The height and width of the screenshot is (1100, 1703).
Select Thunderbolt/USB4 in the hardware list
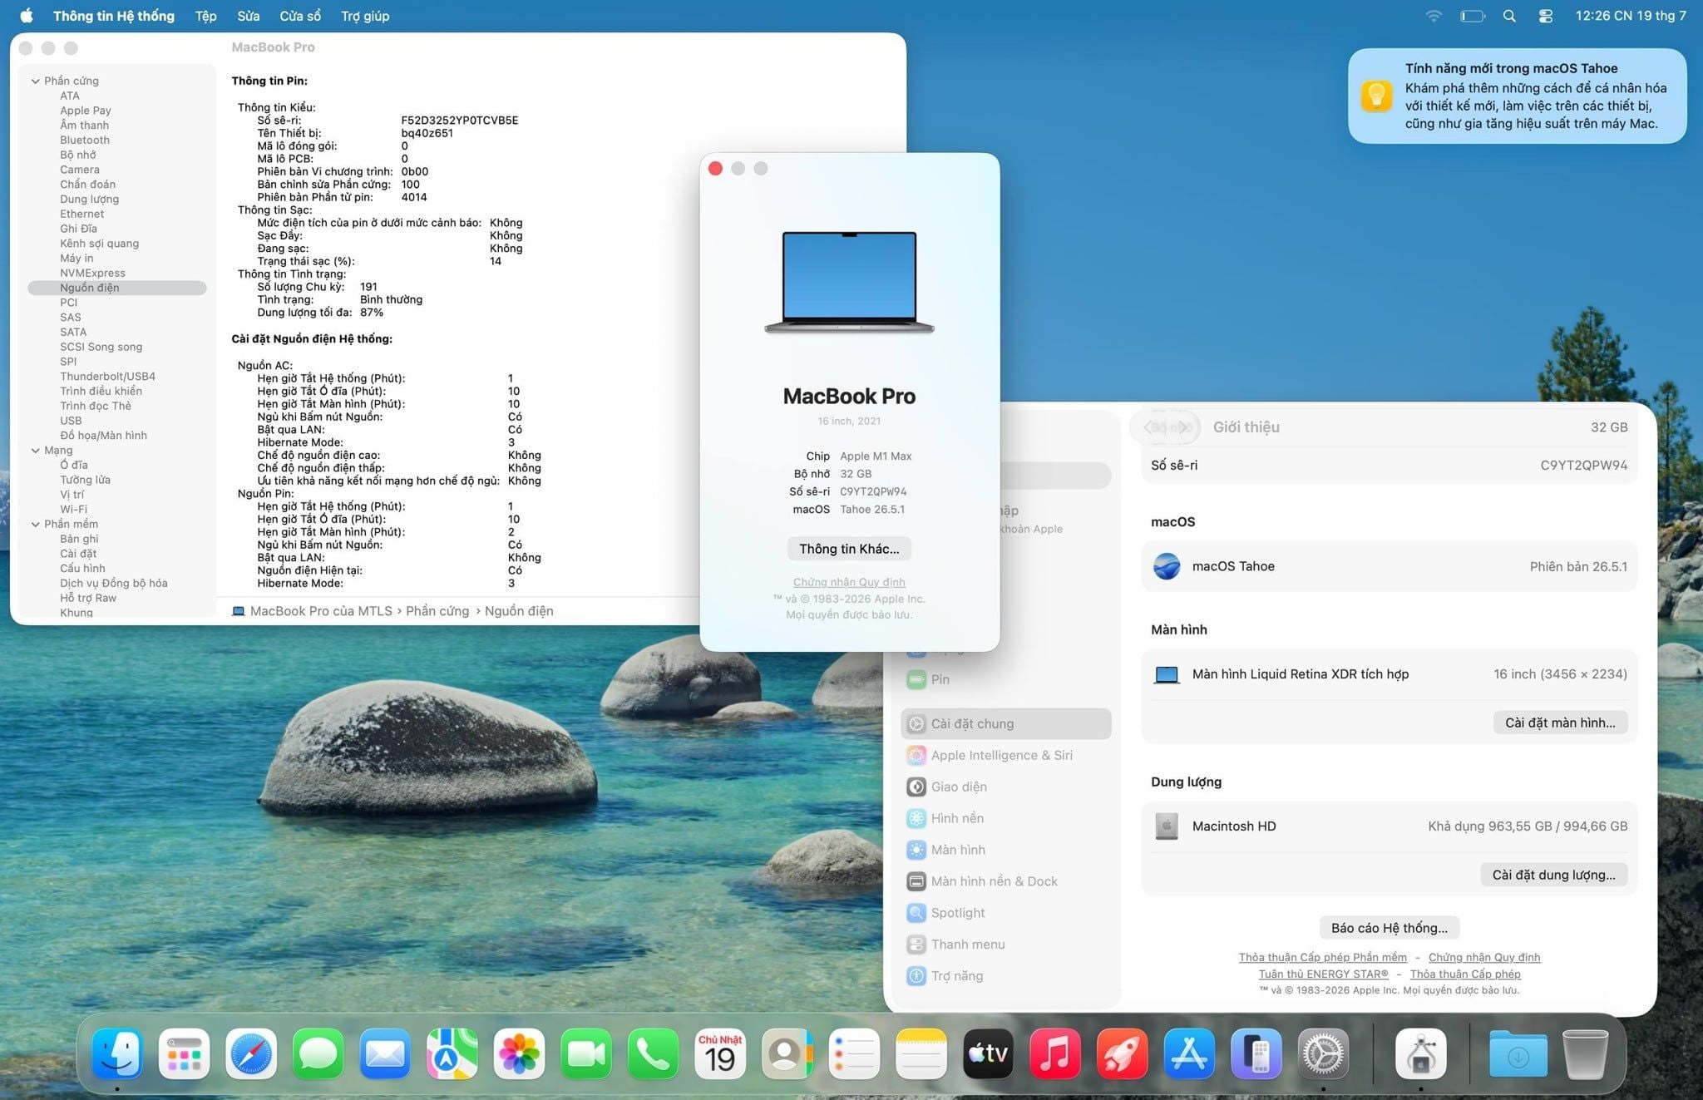107,376
